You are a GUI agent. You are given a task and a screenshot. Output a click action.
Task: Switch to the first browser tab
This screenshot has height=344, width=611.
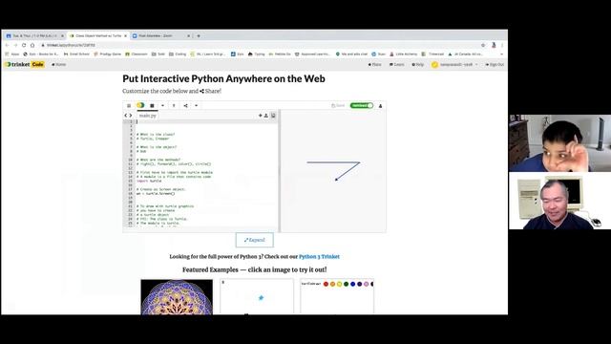(34, 35)
